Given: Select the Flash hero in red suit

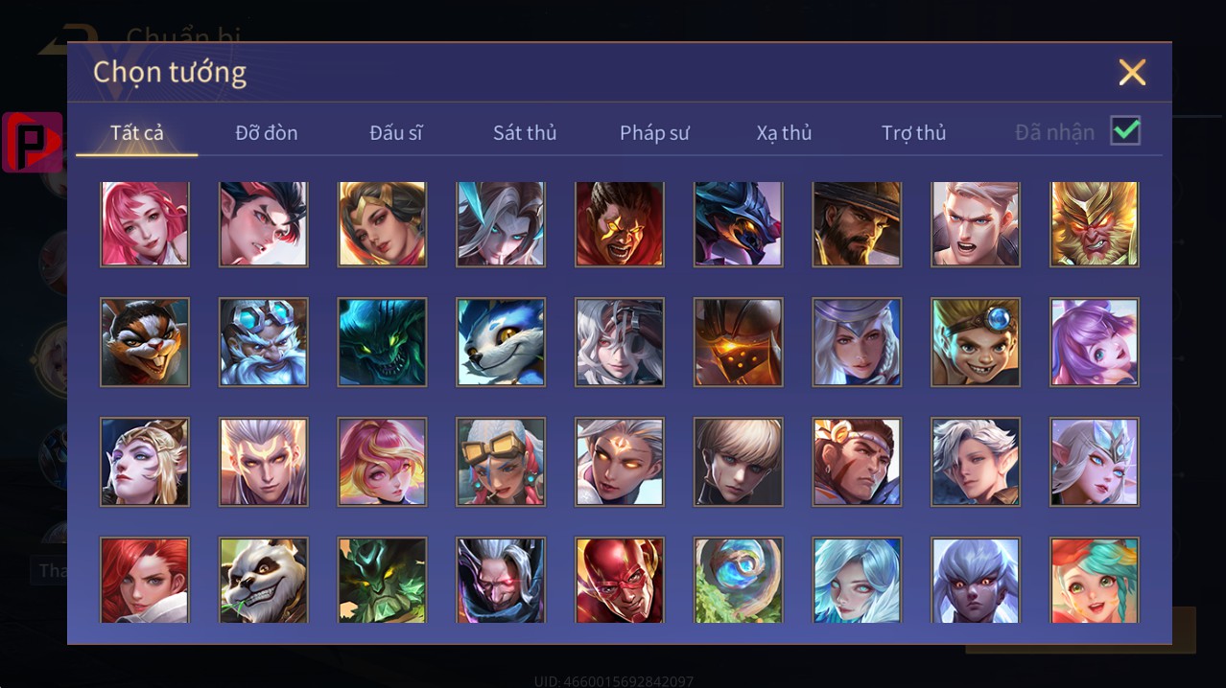Looking at the screenshot, I should click(x=620, y=580).
